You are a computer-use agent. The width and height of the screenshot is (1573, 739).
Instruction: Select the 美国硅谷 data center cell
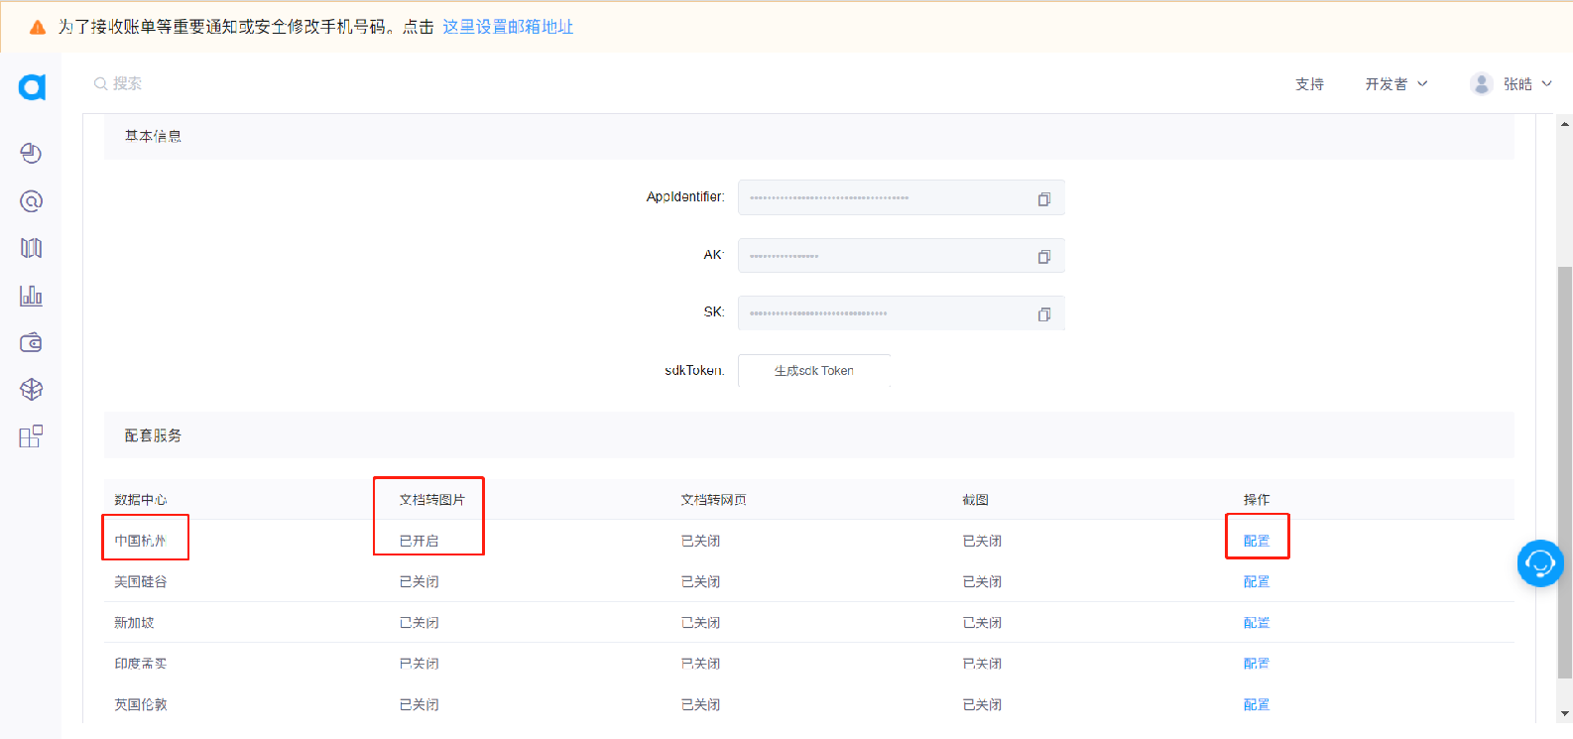click(x=140, y=581)
